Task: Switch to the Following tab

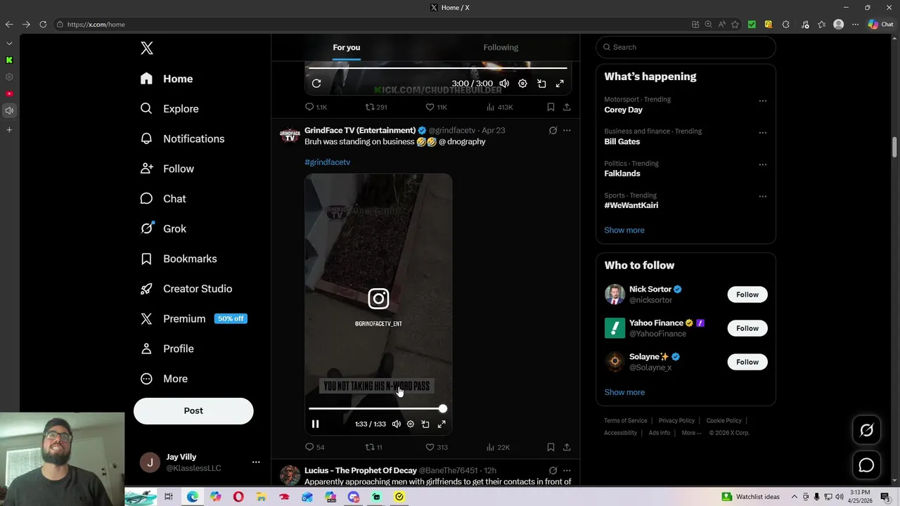Action: (501, 47)
